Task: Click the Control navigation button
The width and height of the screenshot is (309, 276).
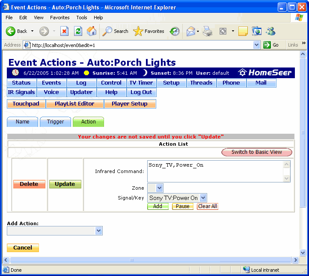Action: coord(111,83)
